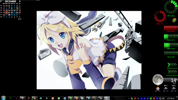
Task: Click the HD F: N/A drive bar
Action: (171, 53)
